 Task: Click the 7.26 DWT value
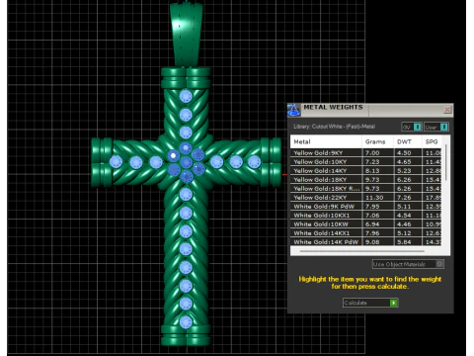pos(404,198)
